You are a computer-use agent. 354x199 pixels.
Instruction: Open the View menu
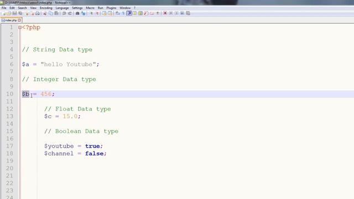click(x=33, y=8)
